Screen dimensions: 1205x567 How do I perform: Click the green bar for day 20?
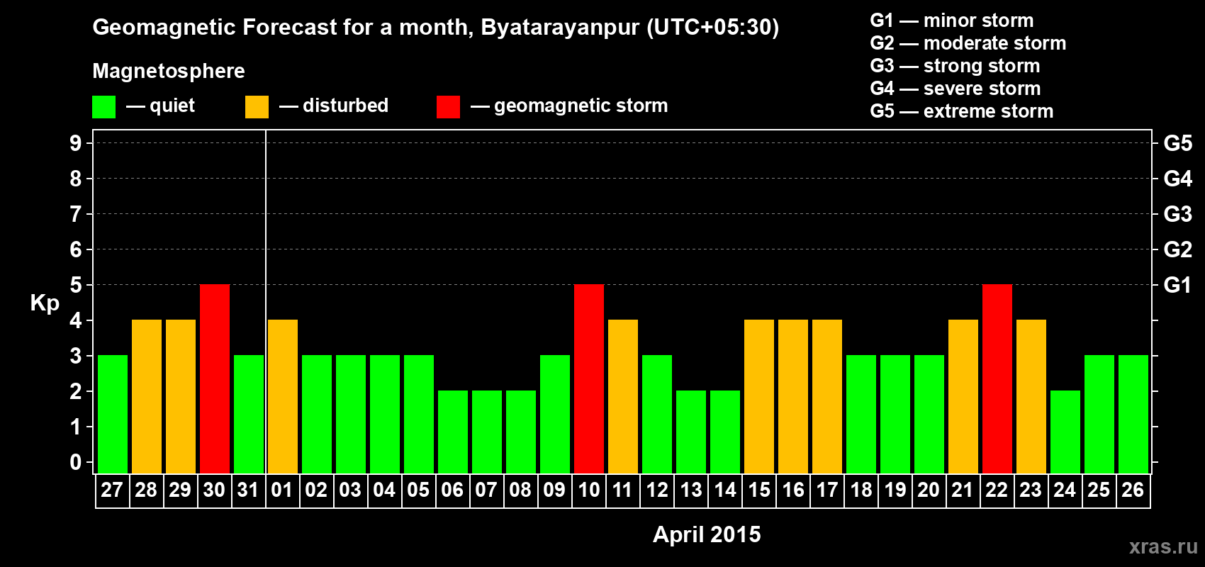[929, 415]
